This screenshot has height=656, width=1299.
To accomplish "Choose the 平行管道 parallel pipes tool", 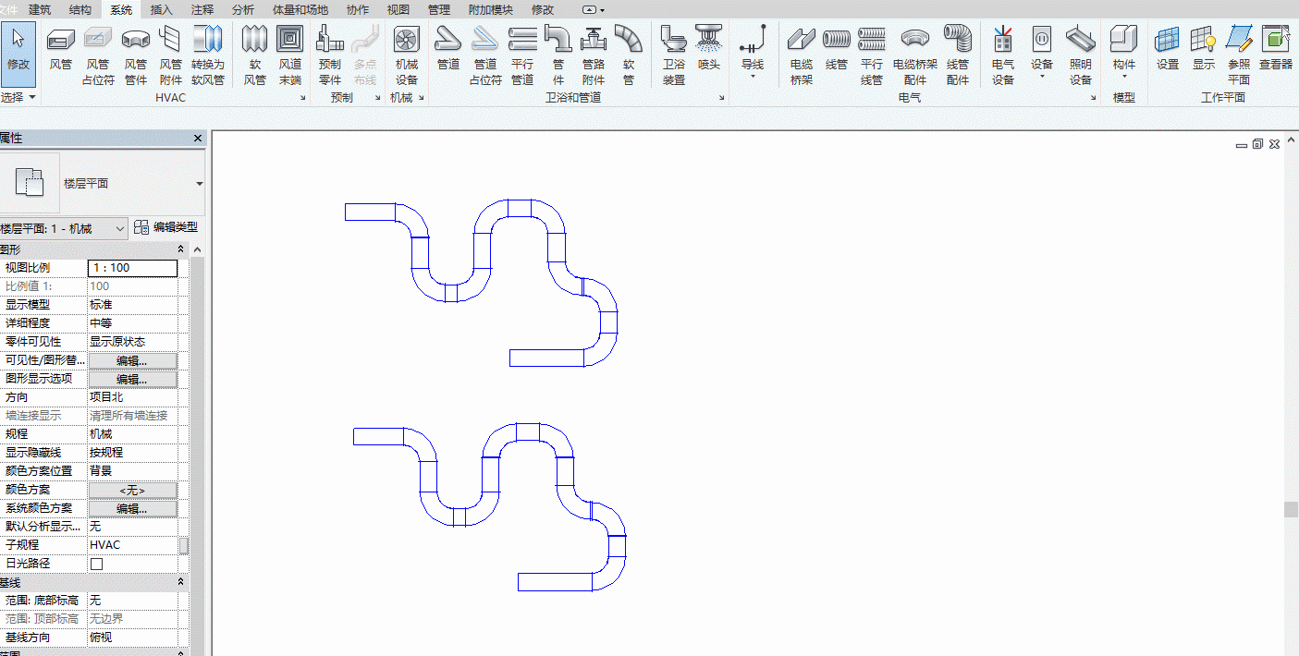I will tap(522, 54).
